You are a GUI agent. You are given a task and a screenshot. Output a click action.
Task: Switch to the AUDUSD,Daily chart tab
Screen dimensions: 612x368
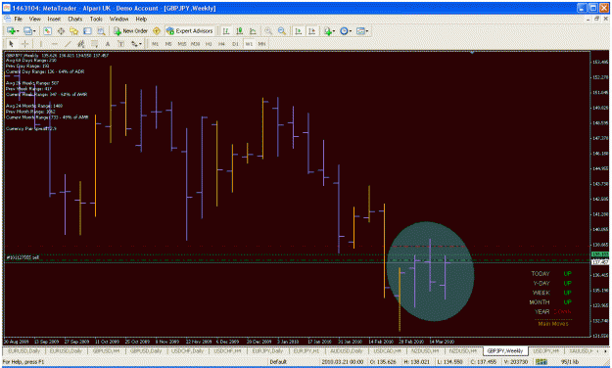347,351
